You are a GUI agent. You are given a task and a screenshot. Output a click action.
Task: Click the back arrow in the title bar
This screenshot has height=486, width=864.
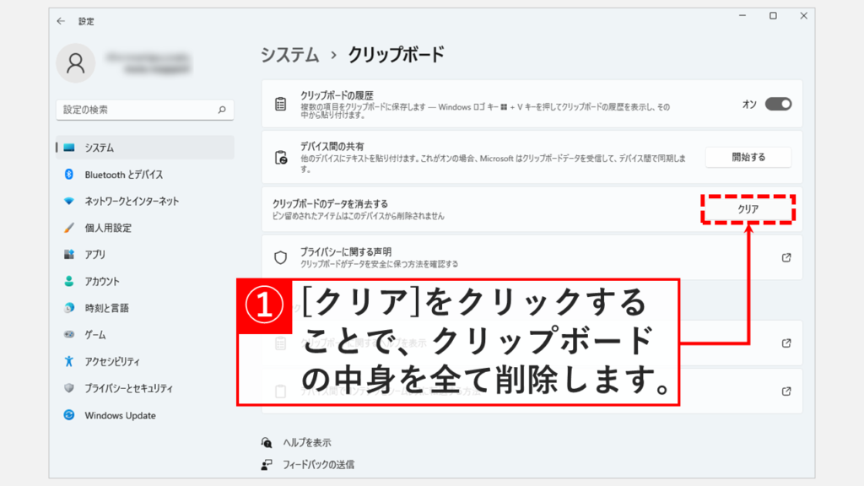coord(61,21)
